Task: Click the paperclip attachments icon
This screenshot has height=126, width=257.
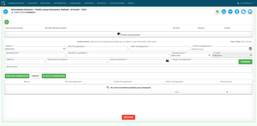Action: 237,12
